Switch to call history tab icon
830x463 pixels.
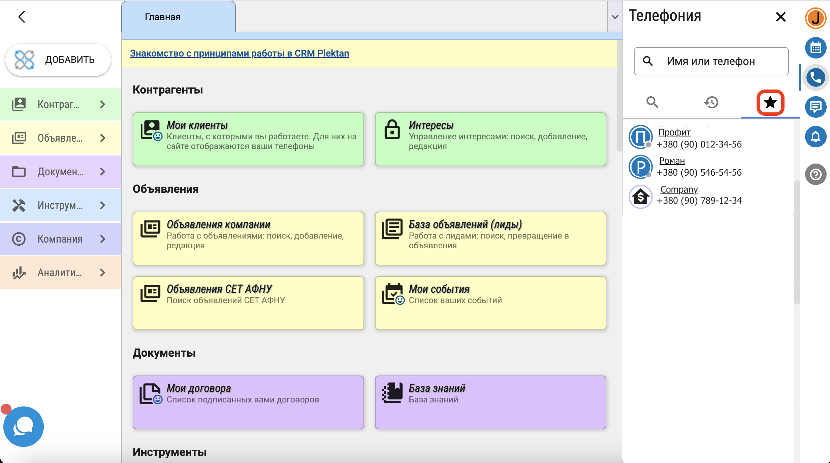click(x=711, y=102)
